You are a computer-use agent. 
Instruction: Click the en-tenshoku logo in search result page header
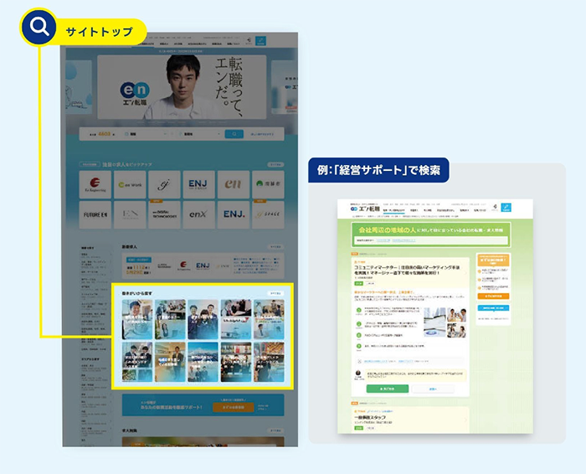(x=365, y=209)
